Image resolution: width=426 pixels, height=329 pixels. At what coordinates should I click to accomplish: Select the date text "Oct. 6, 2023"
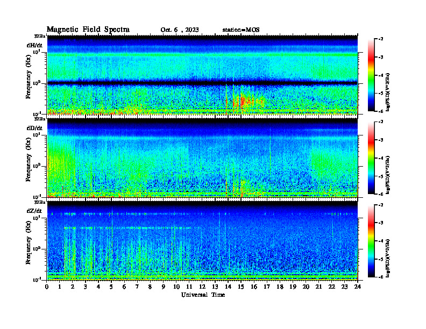click(180, 30)
